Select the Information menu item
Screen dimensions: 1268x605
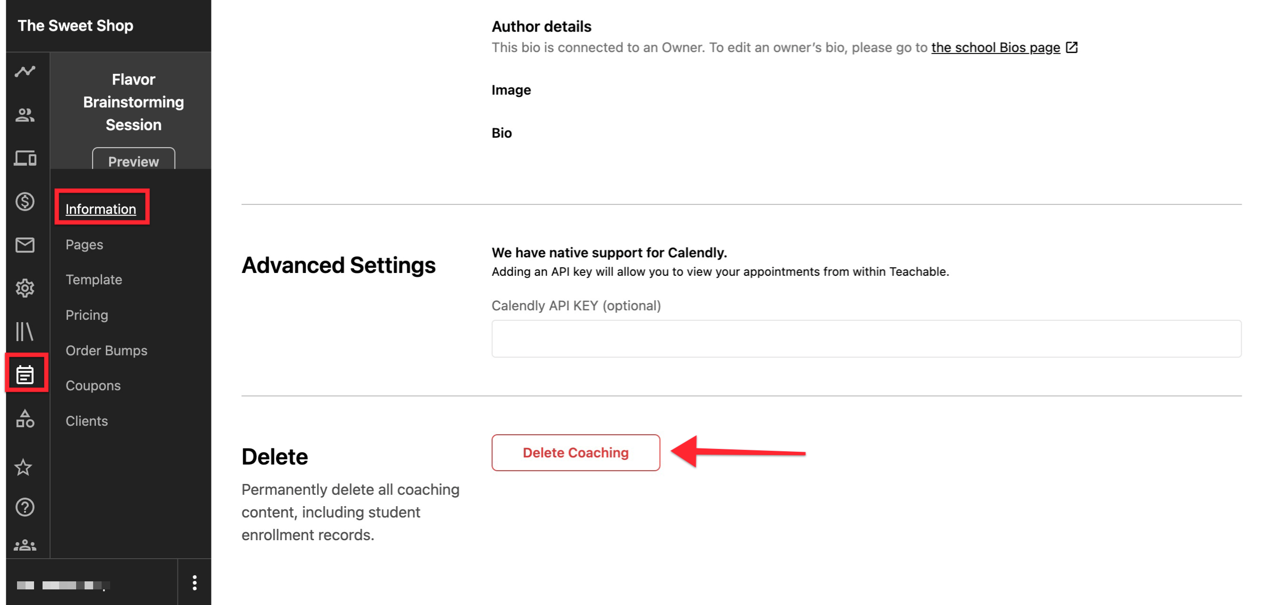[101, 209]
